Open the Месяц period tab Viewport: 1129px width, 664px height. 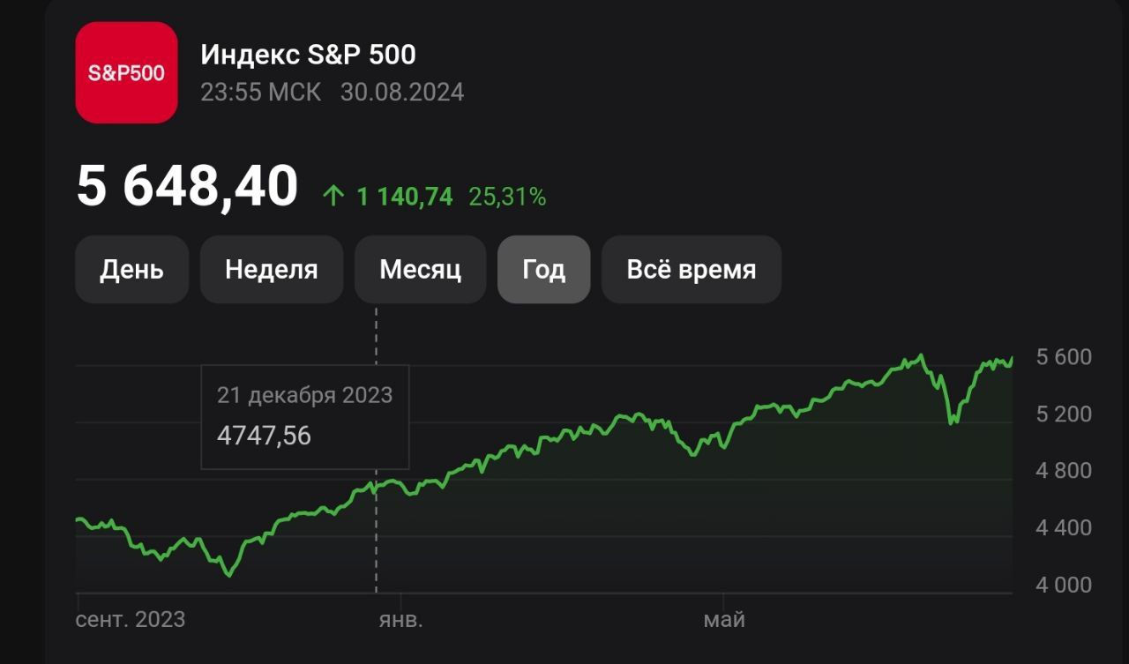[x=420, y=269]
